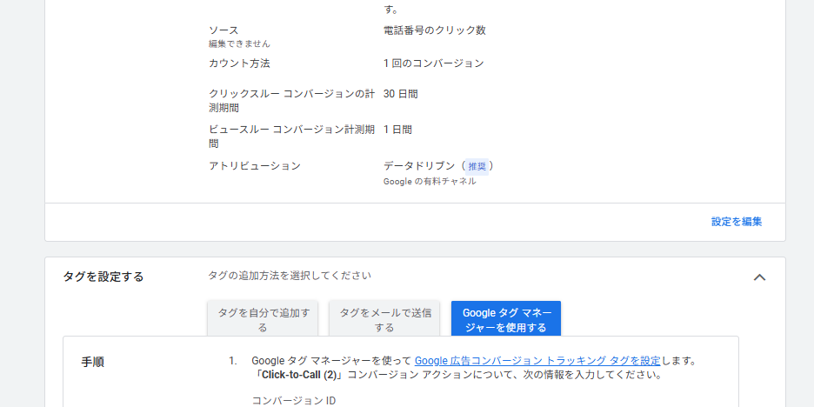This screenshot has height=407, width=814.
Task: Click the カウント方法 row label
Action: pyautogui.click(x=239, y=63)
